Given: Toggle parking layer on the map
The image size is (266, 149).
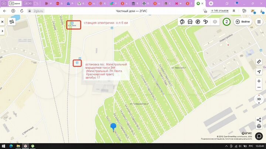Looking at the screenshot, I should tap(198, 22).
